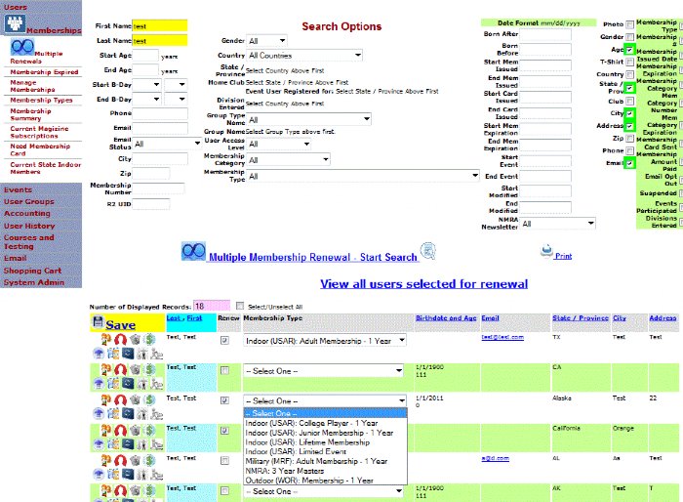Click the printer icon next to Print
683x502 pixels.
(x=546, y=251)
